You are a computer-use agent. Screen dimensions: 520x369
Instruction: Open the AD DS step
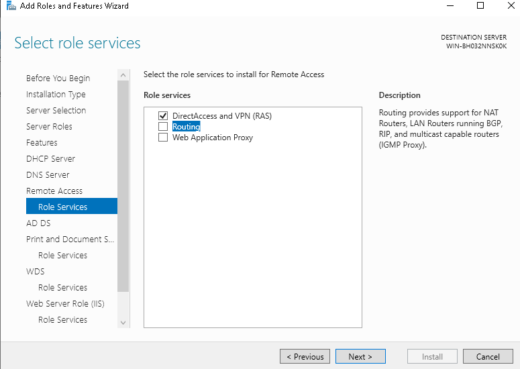pos(38,223)
